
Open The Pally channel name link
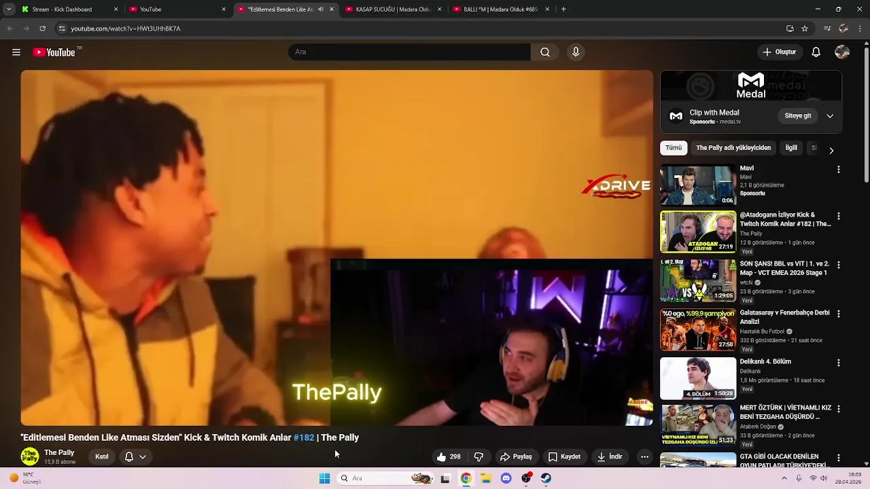(59, 453)
